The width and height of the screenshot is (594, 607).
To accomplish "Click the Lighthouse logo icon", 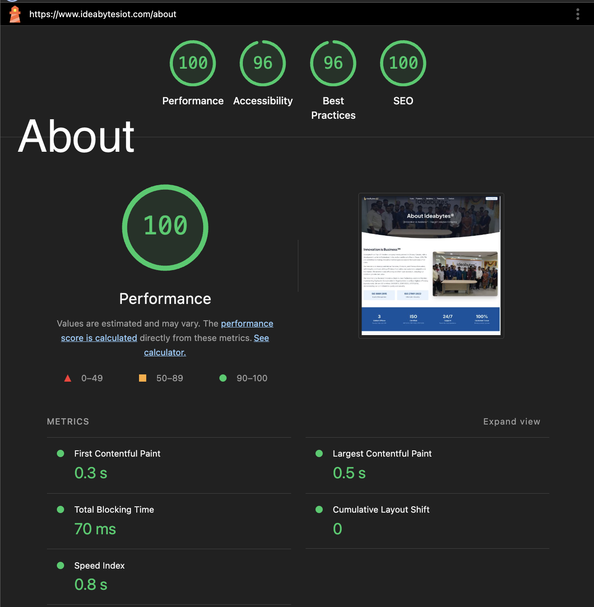I will (x=15, y=14).
